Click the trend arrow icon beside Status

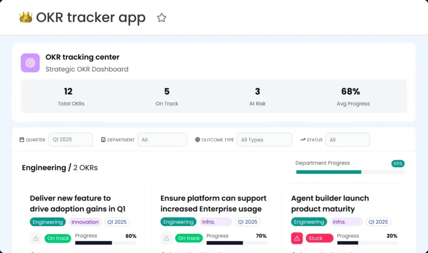[303, 140]
